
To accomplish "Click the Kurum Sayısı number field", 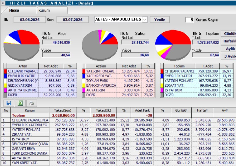I will tap(190, 20).
